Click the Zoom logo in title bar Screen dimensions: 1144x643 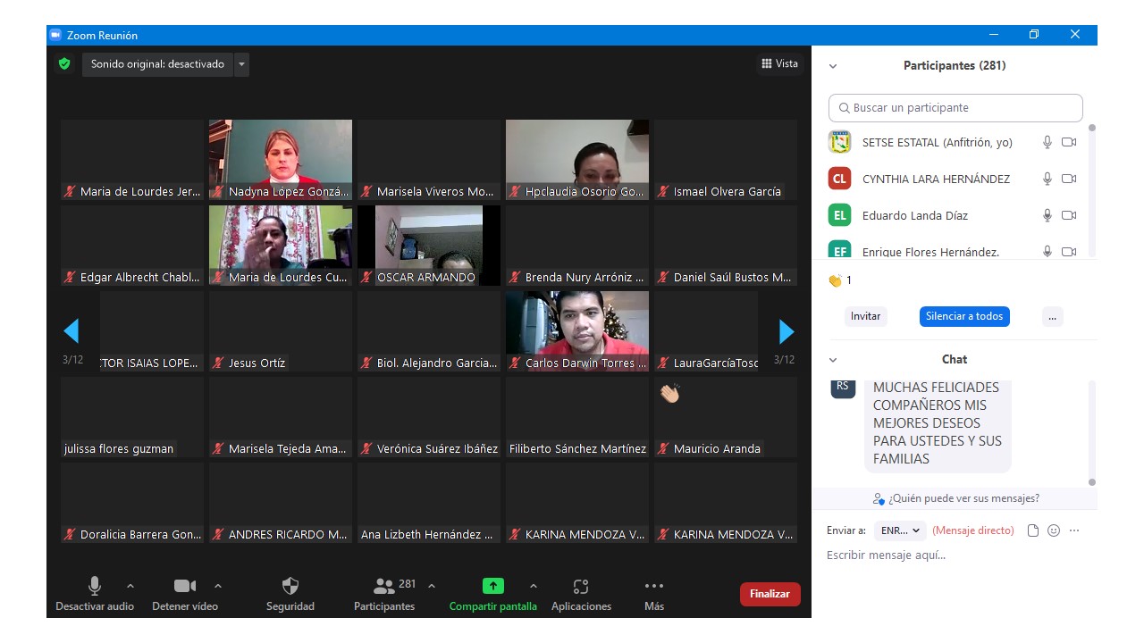tap(55, 35)
